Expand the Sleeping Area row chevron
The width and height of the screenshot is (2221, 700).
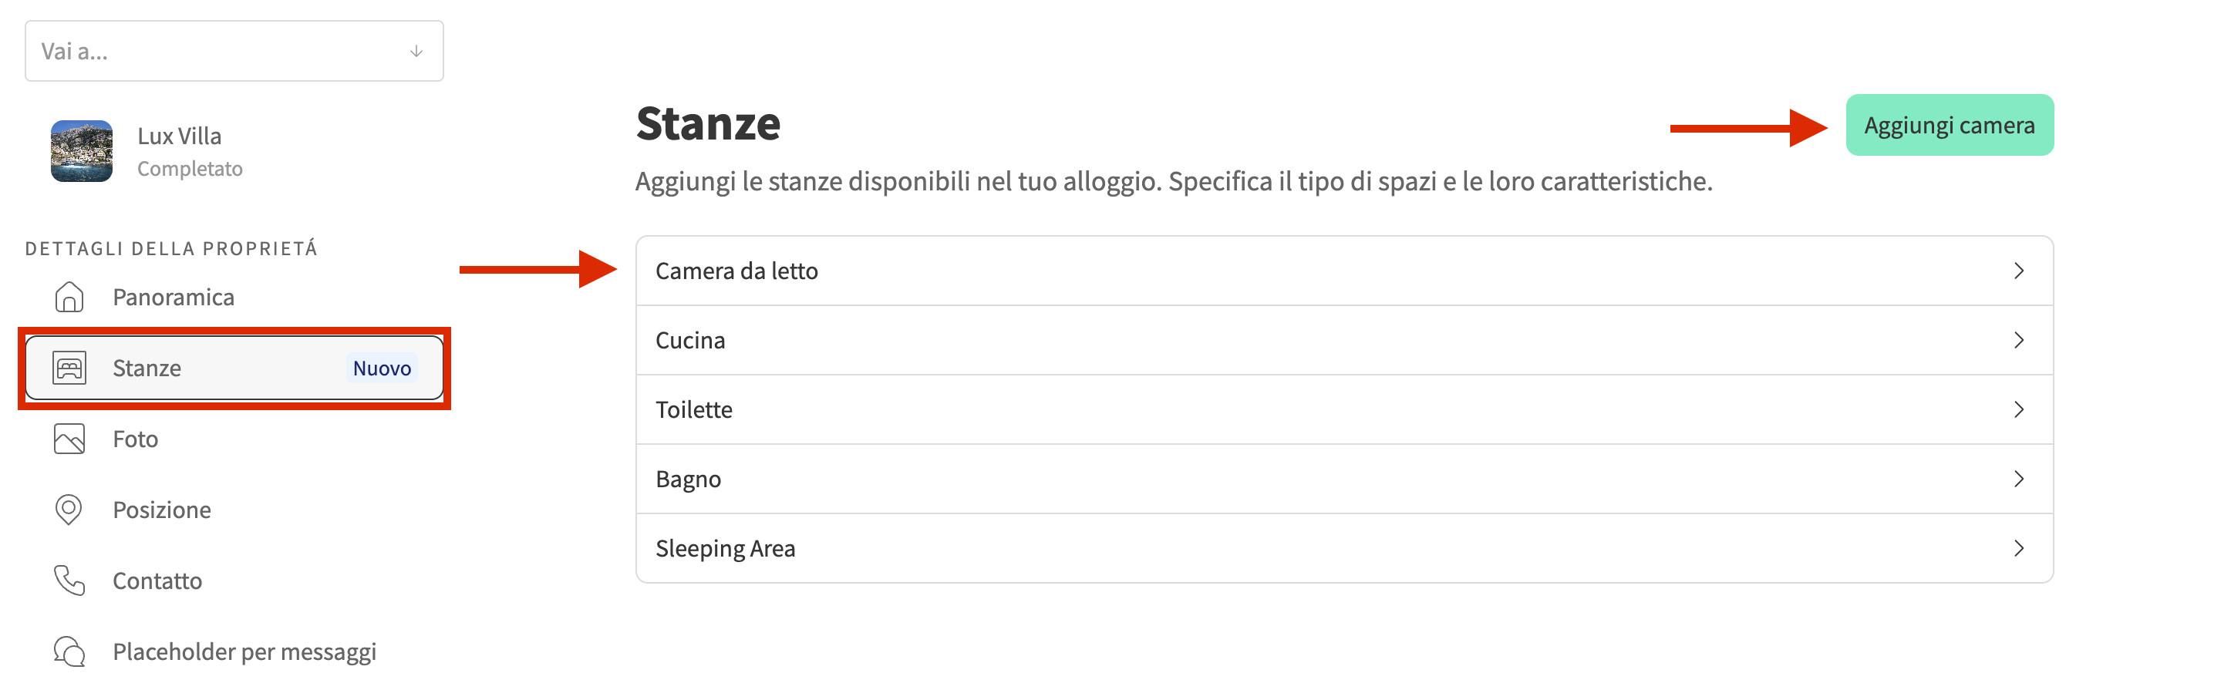click(2018, 548)
